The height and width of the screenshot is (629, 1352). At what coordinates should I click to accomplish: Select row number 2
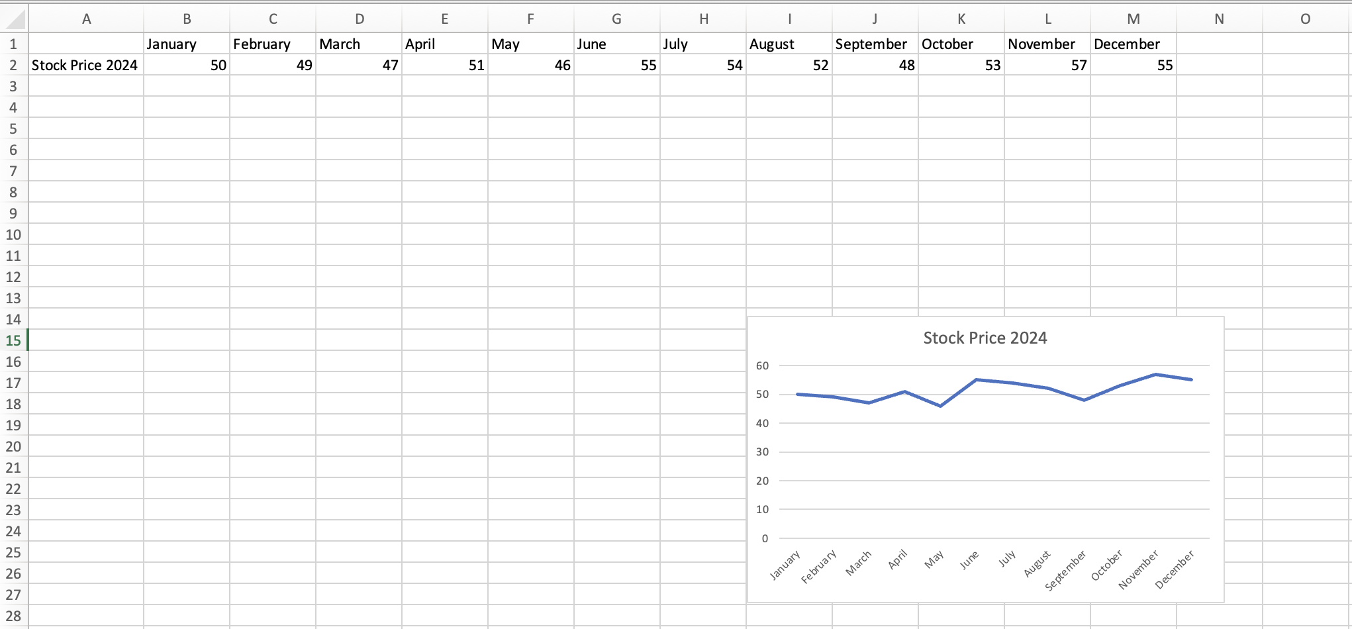(14, 65)
